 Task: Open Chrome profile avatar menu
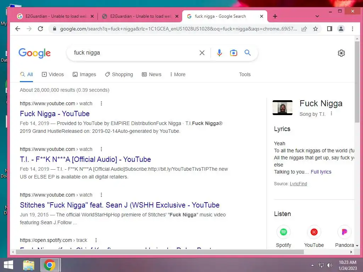point(341,29)
